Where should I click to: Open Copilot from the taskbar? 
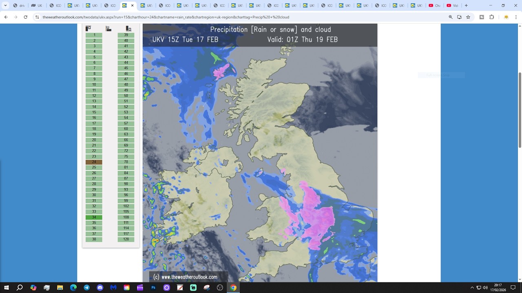tap(33, 288)
